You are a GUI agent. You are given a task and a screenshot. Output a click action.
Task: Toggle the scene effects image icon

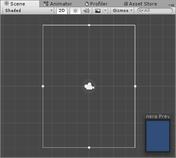(98, 11)
